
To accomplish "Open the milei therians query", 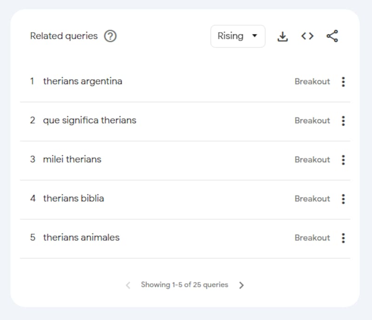I will [x=72, y=160].
